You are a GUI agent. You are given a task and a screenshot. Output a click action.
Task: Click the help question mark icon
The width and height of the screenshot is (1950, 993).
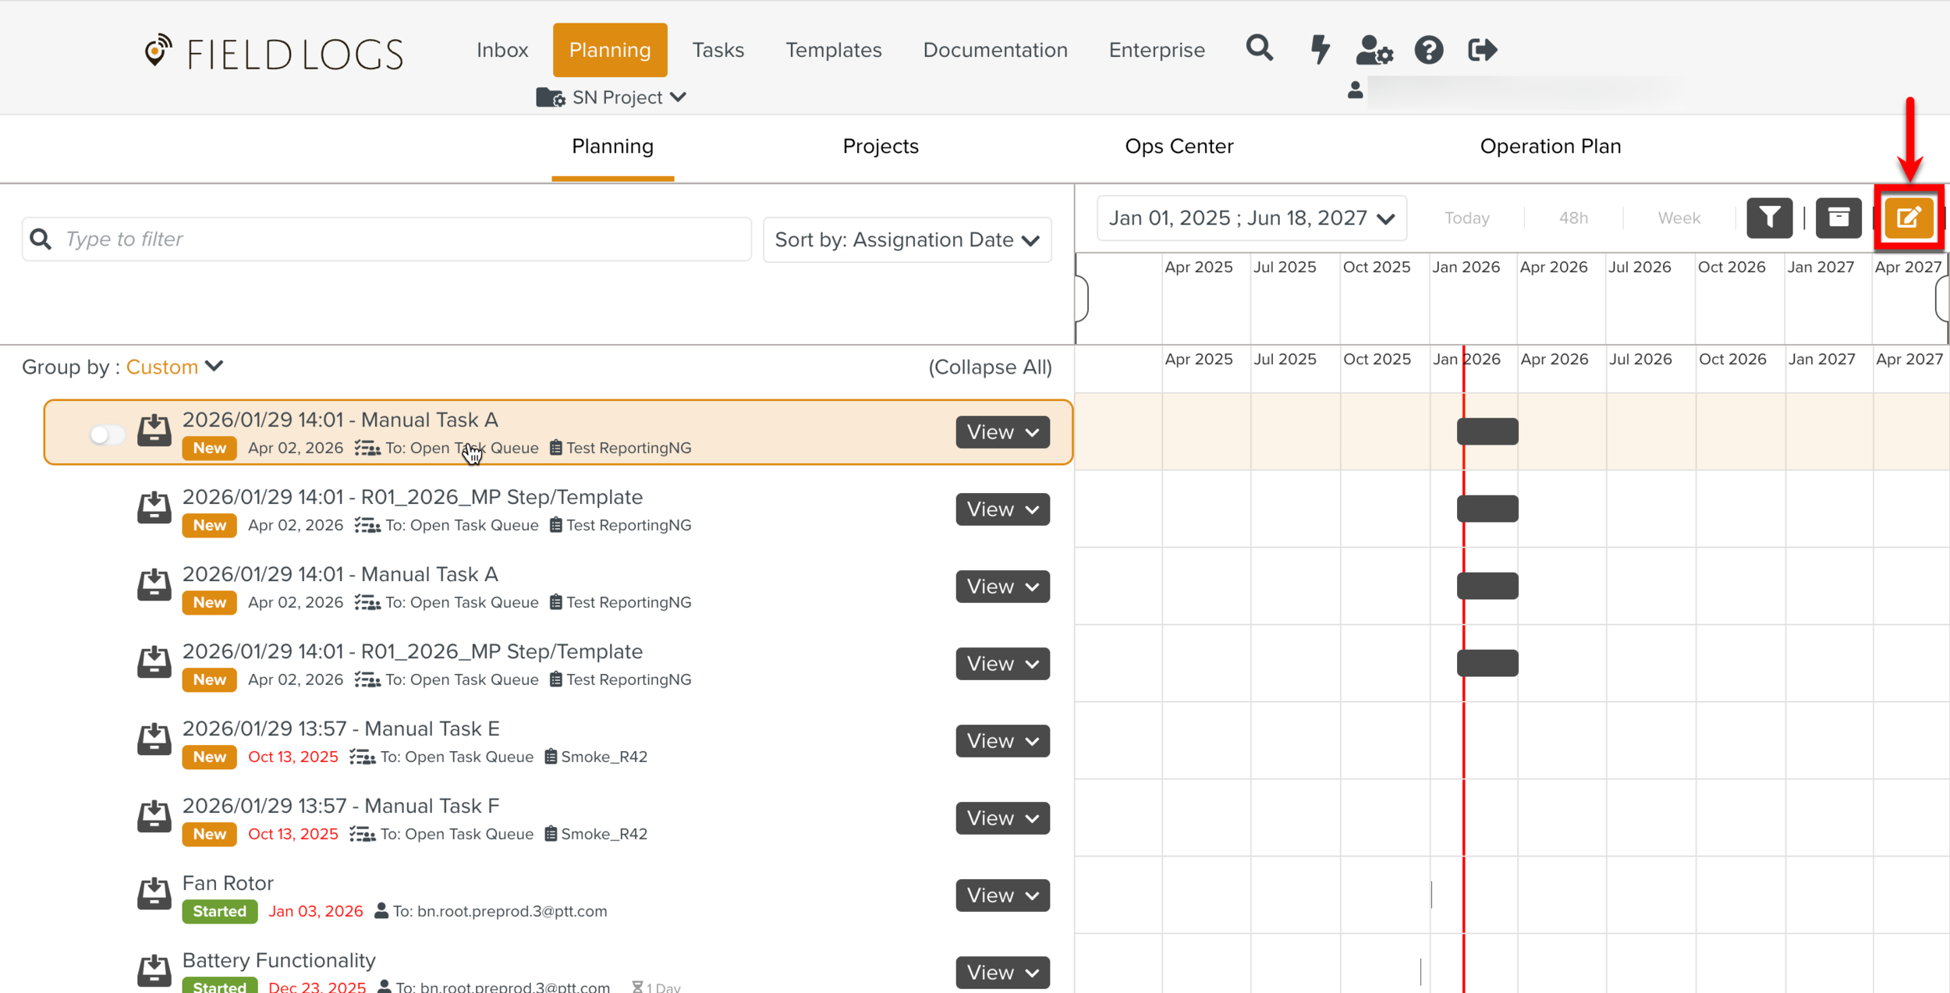click(x=1429, y=50)
